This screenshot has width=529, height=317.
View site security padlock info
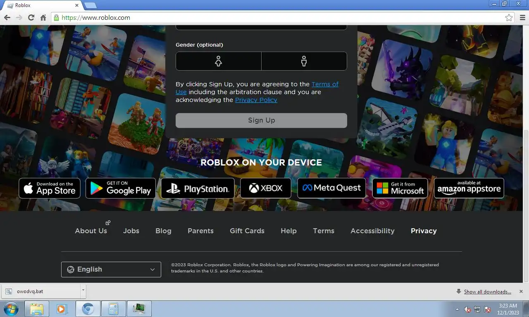56,18
